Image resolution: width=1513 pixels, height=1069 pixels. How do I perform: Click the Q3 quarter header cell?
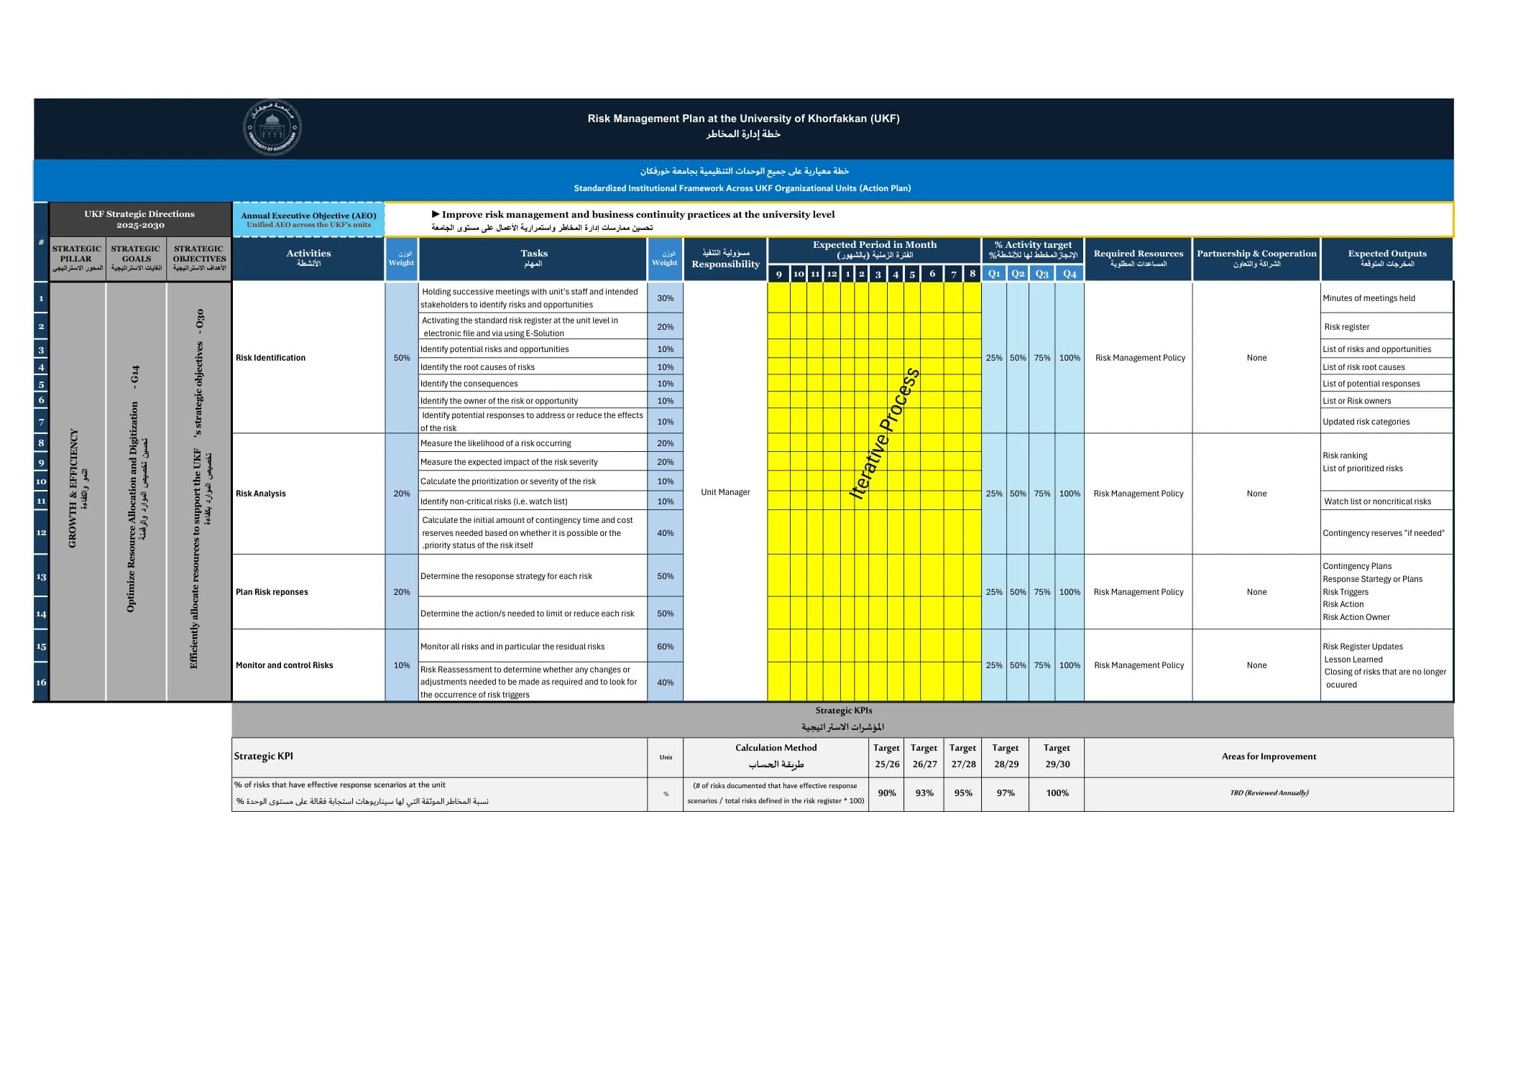(x=1042, y=274)
